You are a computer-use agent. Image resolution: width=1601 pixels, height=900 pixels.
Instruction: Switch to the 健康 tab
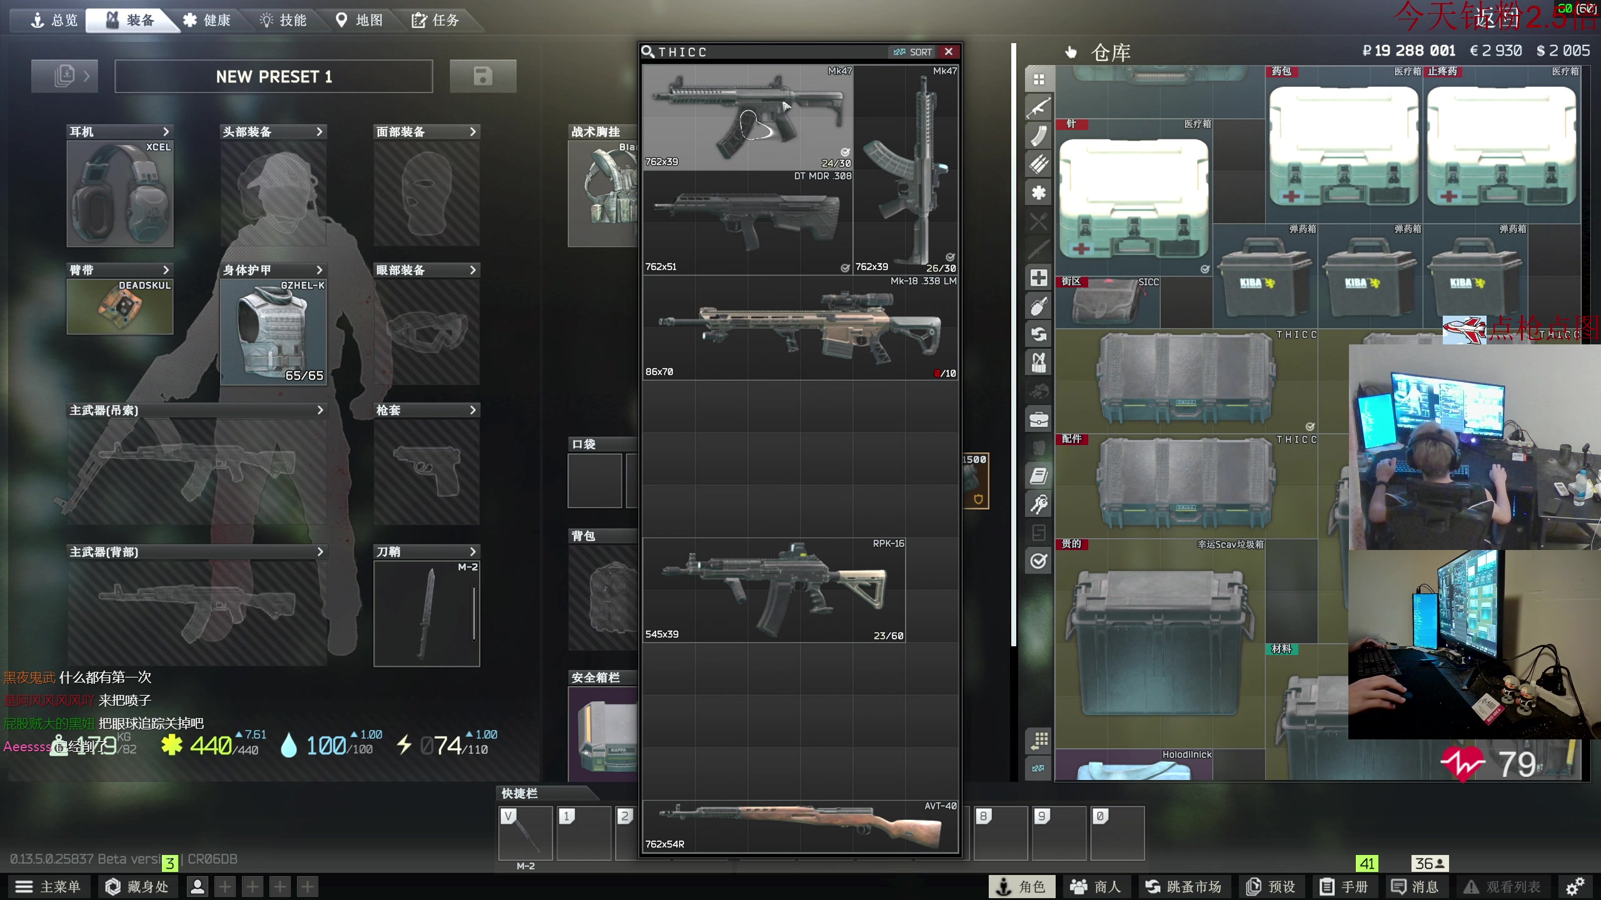point(207,21)
